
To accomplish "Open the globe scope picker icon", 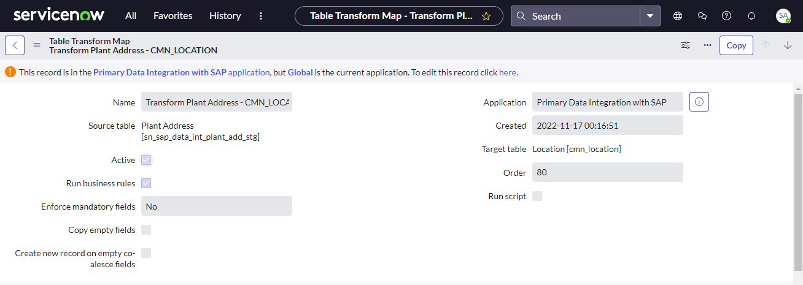I will tap(678, 16).
